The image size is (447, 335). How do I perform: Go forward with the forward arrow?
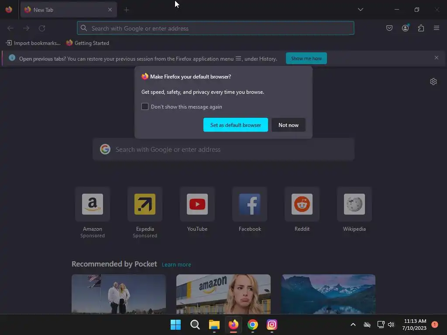click(x=26, y=28)
